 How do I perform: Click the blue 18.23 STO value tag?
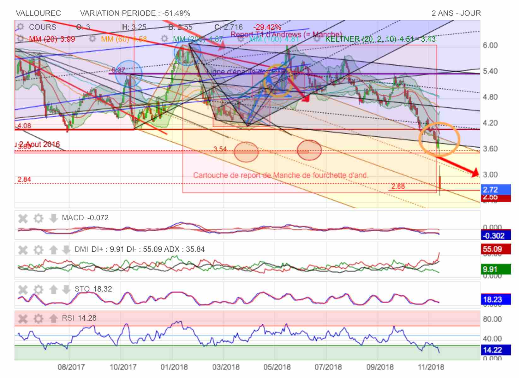[x=496, y=299]
